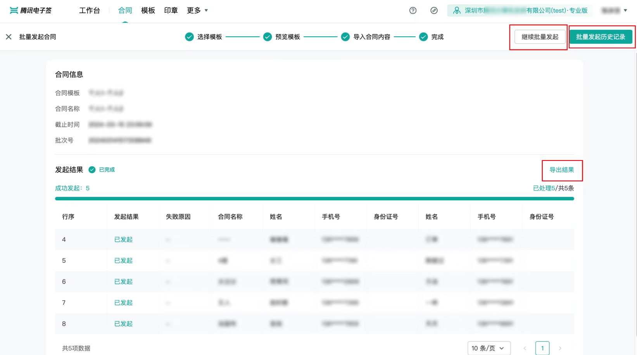637x355 pixels.
Task: Open the 印章 tab
Action: point(171,10)
